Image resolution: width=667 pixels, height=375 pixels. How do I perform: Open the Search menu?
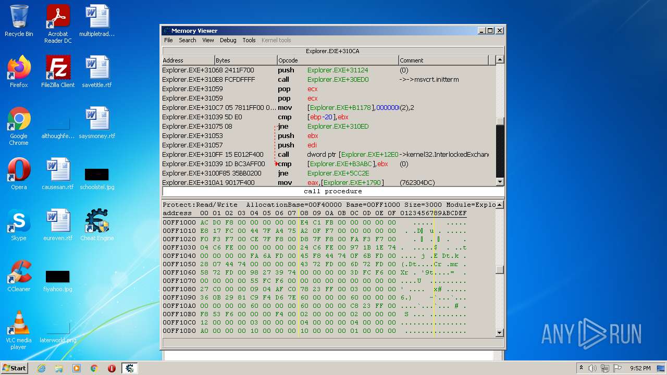click(x=188, y=40)
